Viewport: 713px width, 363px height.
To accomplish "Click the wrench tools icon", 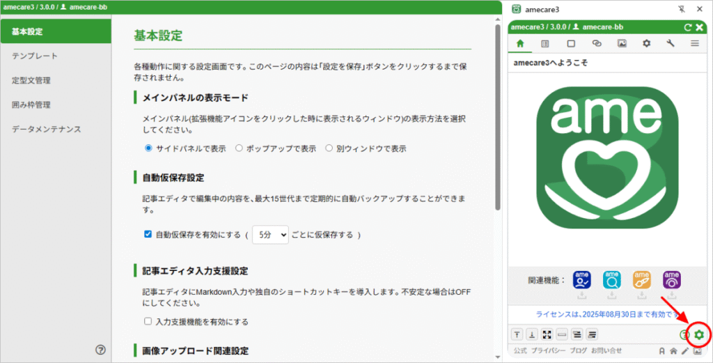I will tap(671, 43).
